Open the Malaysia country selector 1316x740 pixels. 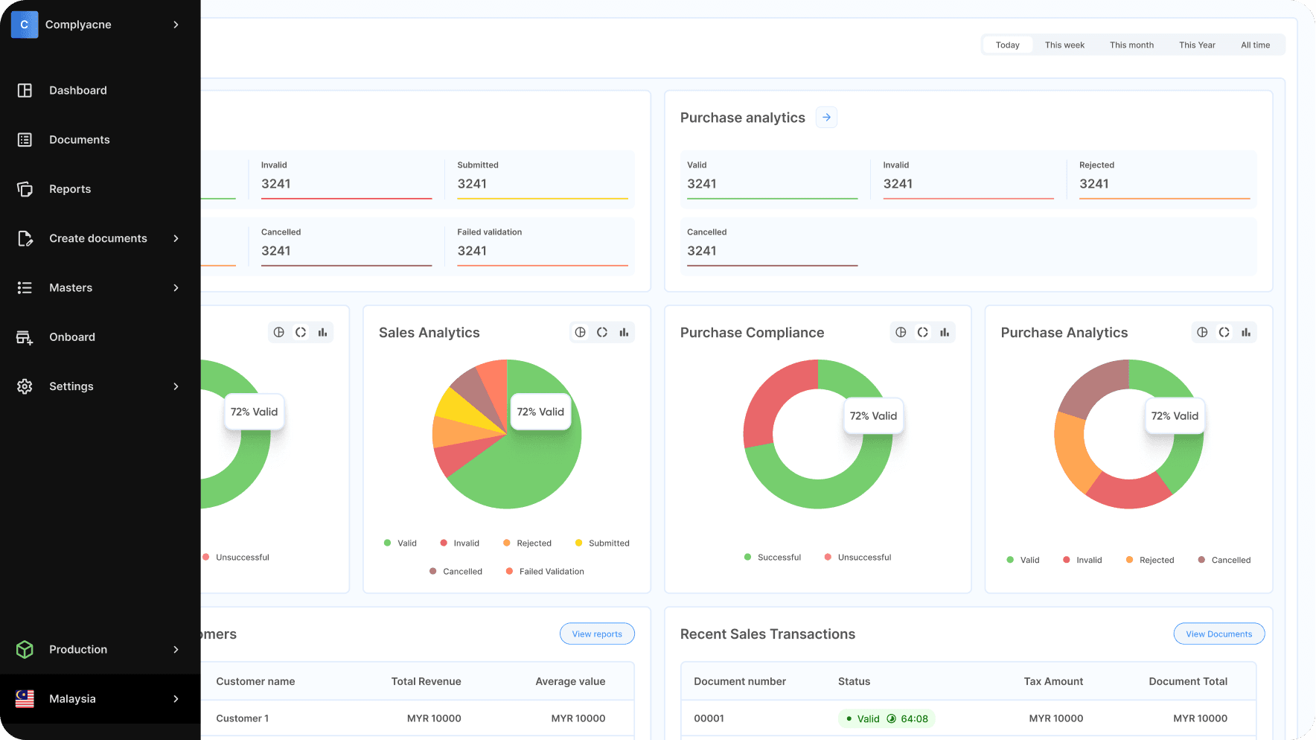click(72, 698)
